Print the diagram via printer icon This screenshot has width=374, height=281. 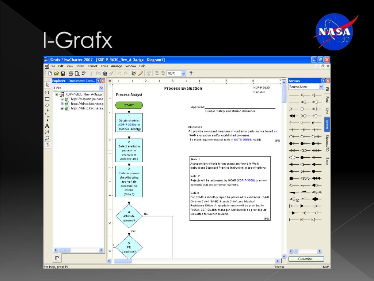click(71, 73)
